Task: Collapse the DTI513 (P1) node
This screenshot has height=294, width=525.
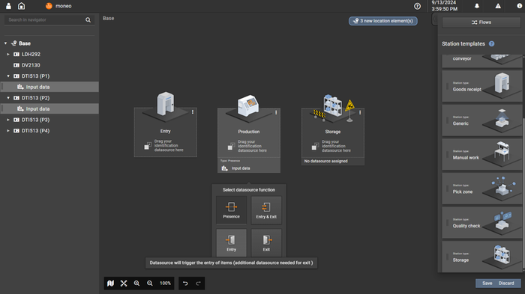Action: tap(8, 76)
